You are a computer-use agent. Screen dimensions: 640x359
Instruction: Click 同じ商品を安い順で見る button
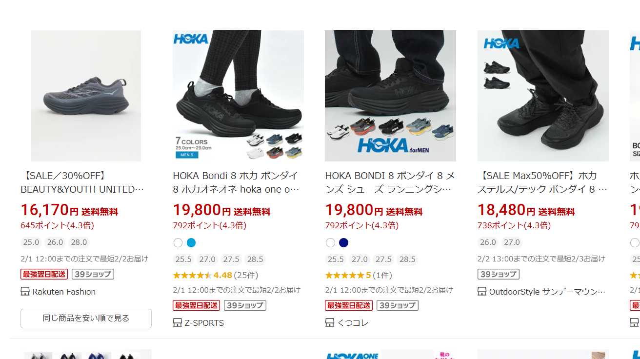86,319
